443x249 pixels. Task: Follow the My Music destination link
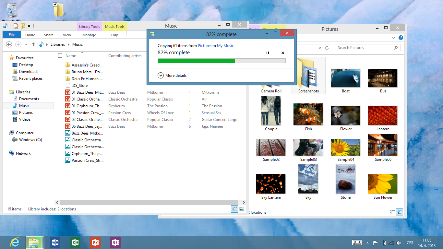click(225, 46)
